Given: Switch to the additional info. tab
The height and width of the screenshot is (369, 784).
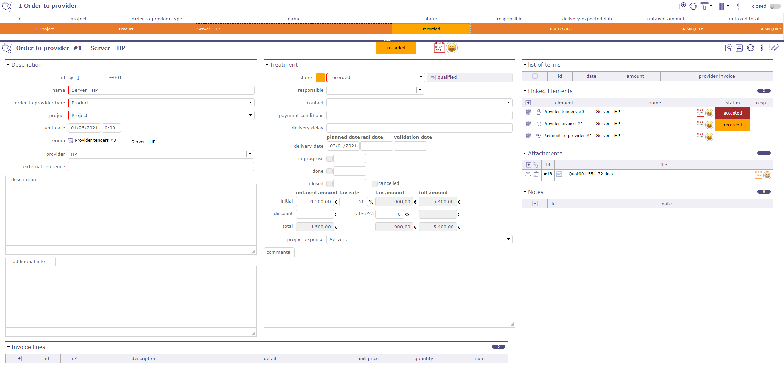Looking at the screenshot, I should pyautogui.click(x=30, y=261).
